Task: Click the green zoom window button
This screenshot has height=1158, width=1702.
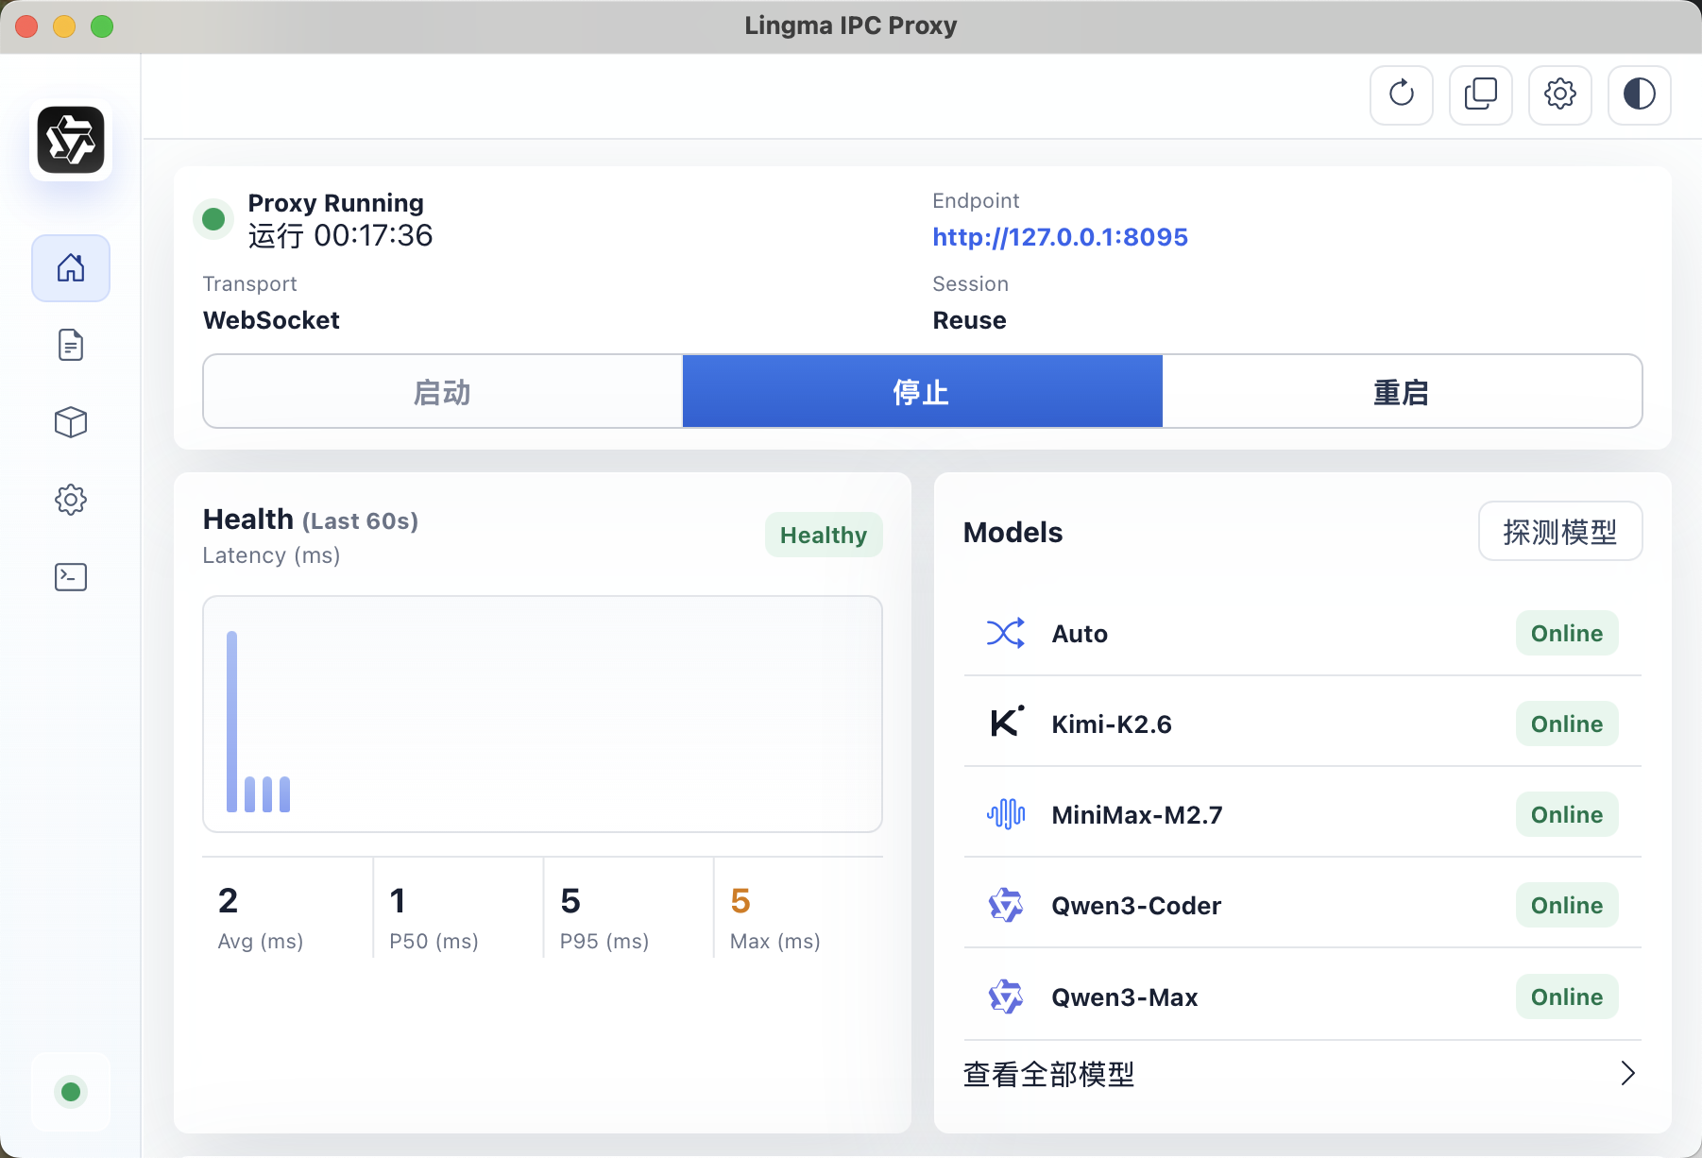Action: pyautogui.click(x=102, y=26)
